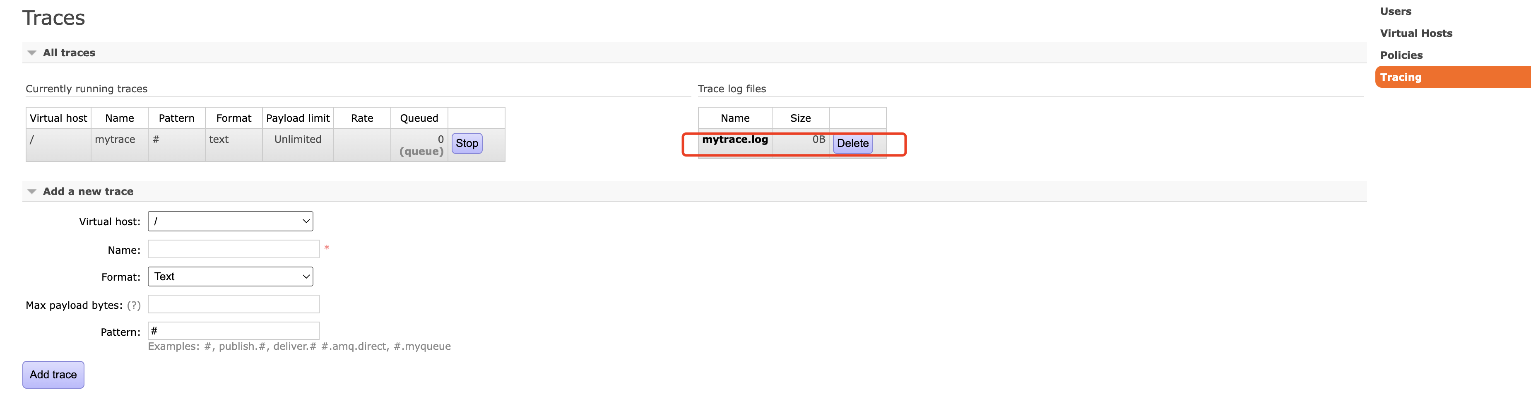Viewport: 1531px width, 404px height.
Task: Navigate to the Policies page
Action: pyautogui.click(x=1401, y=55)
